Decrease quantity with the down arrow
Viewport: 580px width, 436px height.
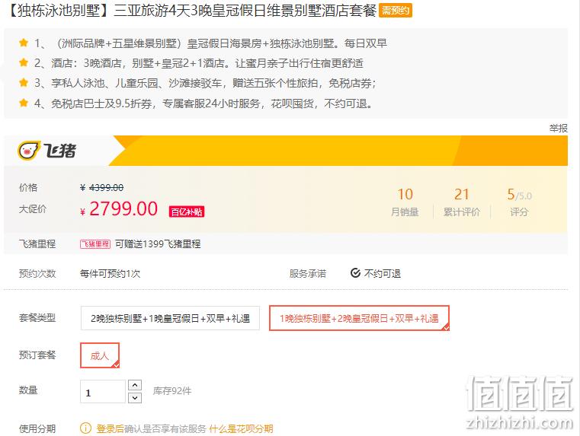tap(135, 398)
